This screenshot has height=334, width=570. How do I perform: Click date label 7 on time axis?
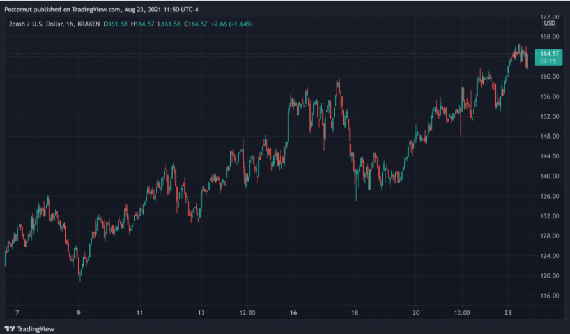pos(17,313)
